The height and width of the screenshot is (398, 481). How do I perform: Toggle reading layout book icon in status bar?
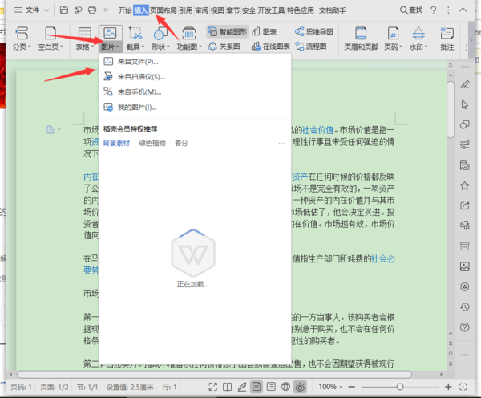pos(227,387)
